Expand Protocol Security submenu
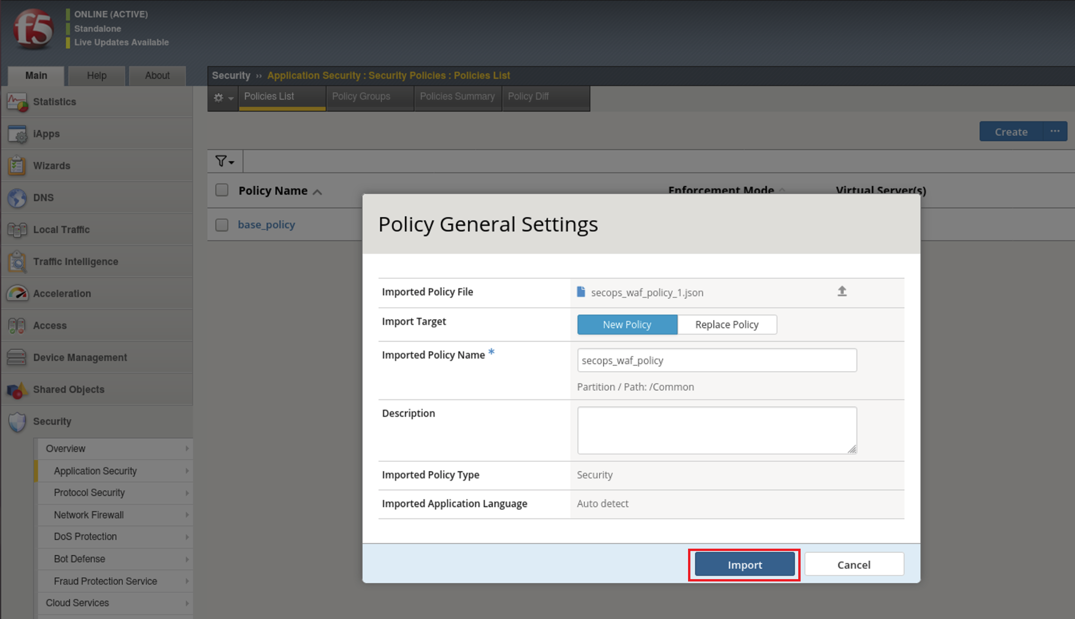The image size is (1075, 619). (x=187, y=493)
